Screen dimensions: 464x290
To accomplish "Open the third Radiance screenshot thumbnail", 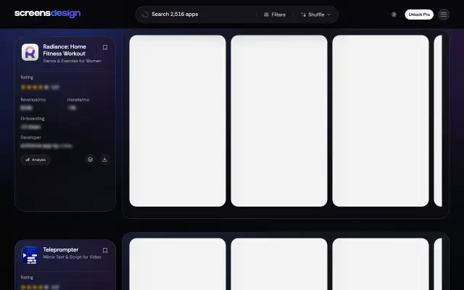I will click(x=381, y=121).
